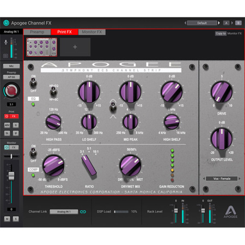Click the Lo Shelf frequency knob
The image size is (245, 245).
89,122
